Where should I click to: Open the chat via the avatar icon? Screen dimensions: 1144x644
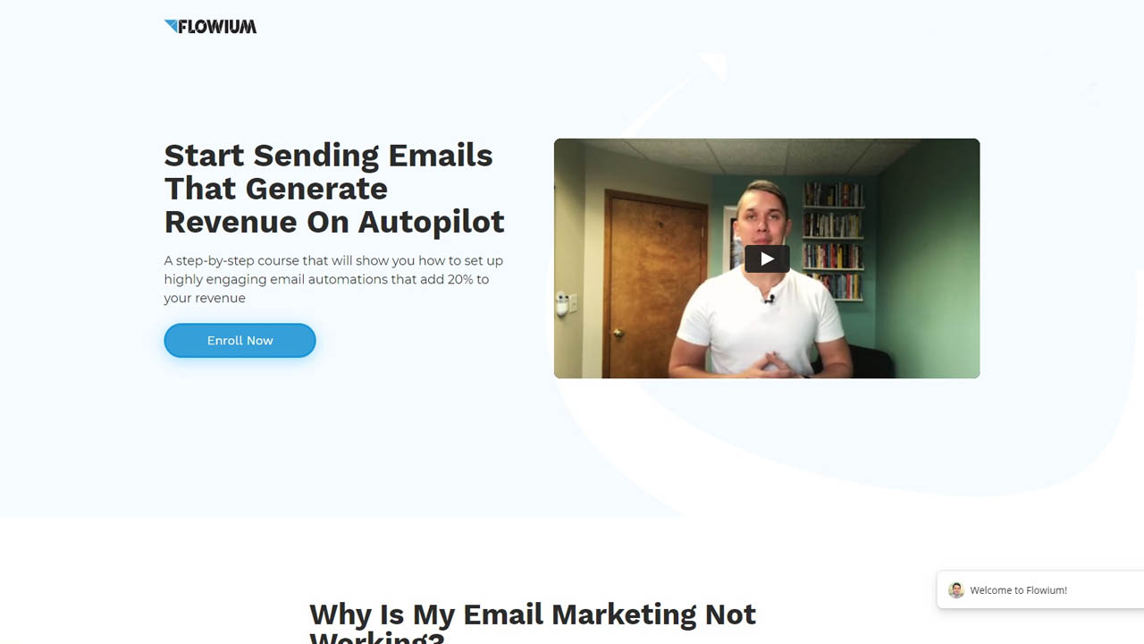956,590
